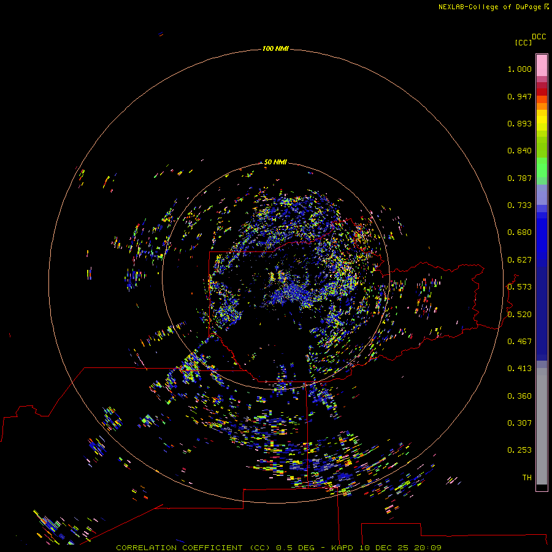Click the 0.573 legend value
The height and width of the screenshot is (552, 552).
[519, 287]
